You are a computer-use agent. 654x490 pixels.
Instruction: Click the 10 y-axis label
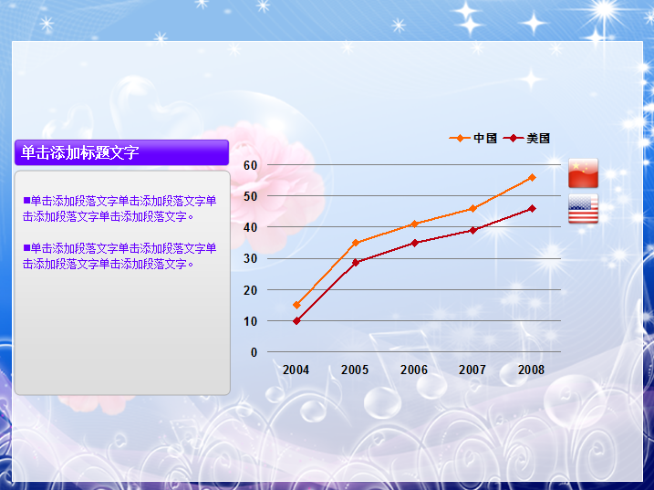pyautogui.click(x=250, y=321)
